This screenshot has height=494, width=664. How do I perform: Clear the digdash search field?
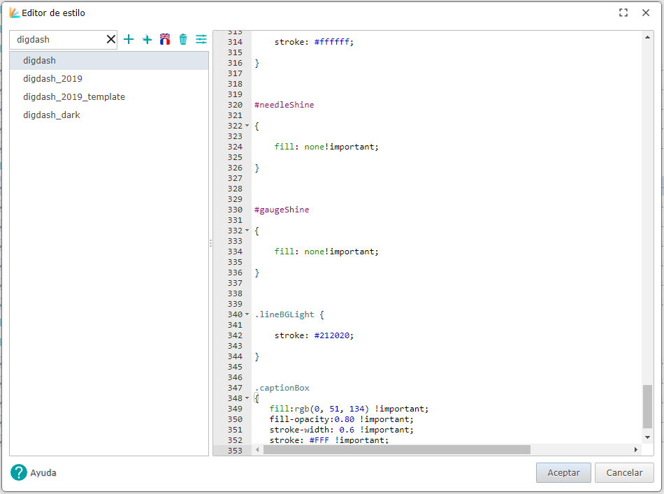(111, 39)
